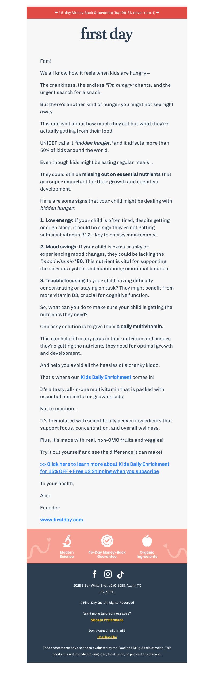Click the Modern Science microscope icon
This screenshot has width=214, height=673.
point(67,541)
